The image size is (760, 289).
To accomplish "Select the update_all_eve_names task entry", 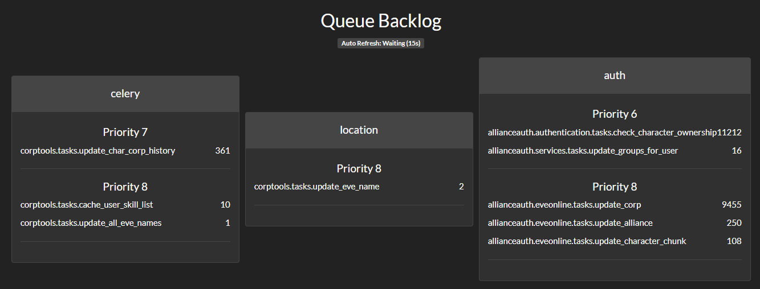I will 91,223.
